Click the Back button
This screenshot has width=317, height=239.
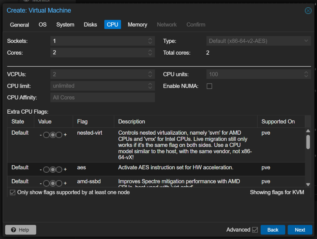pos(273,230)
